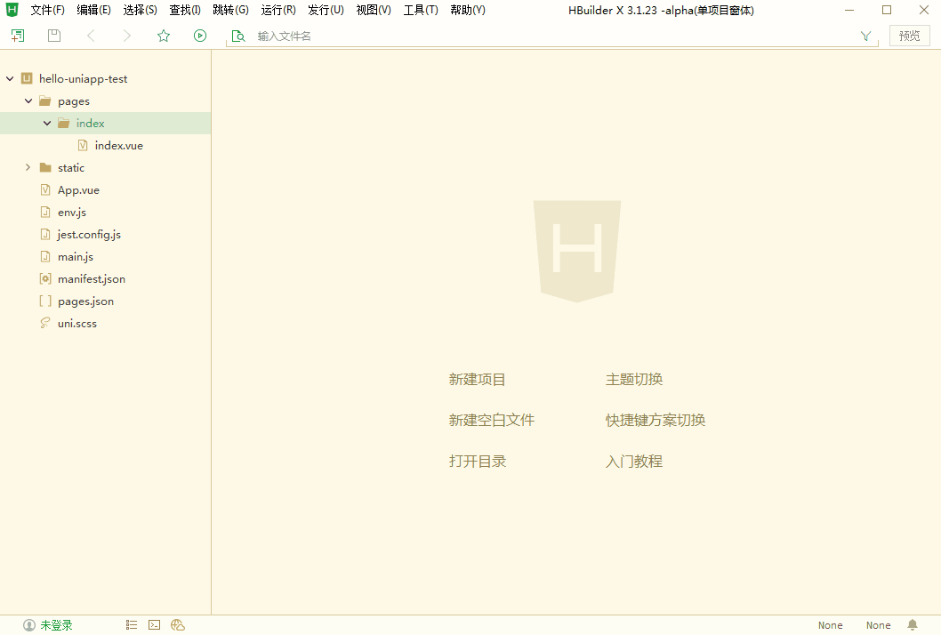Open the 编辑(E) menu
Viewport: 941px width, 635px height.
point(93,10)
